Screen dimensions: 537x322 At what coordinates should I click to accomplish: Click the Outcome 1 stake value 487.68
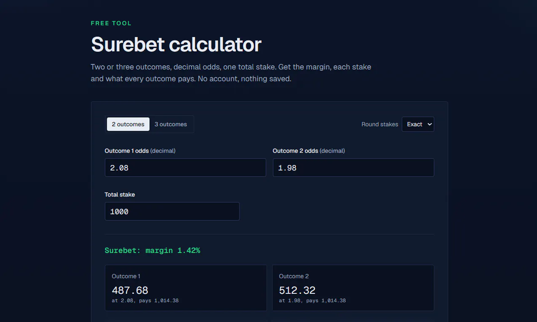[130, 290]
